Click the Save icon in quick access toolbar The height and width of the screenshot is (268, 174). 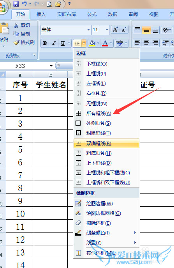coord(16,4)
